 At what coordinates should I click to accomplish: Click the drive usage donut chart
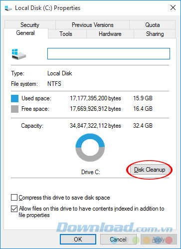coord(90,147)
